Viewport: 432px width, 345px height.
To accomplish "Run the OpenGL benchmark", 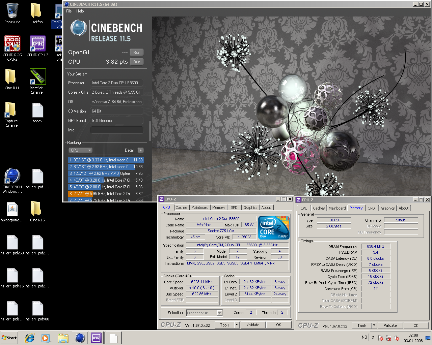I will click(x=137, y=52).
